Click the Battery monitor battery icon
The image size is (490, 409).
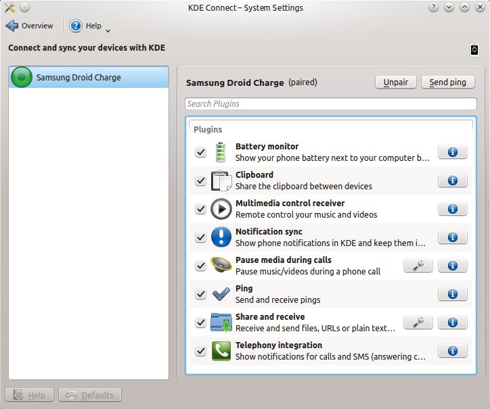click(221, 152)
